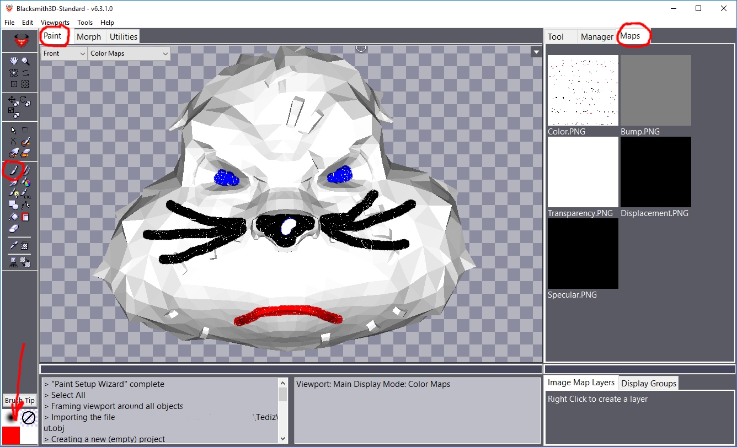
Task: Select the lasso selection tool
Action: pos(14,142)
